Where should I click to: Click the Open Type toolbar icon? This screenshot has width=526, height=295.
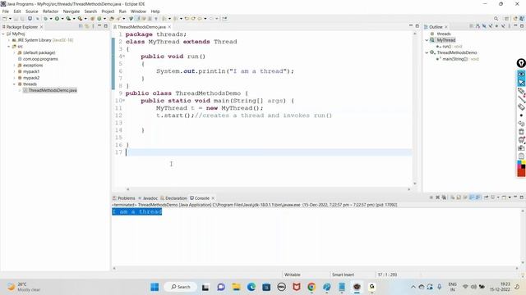click(112, 19)
